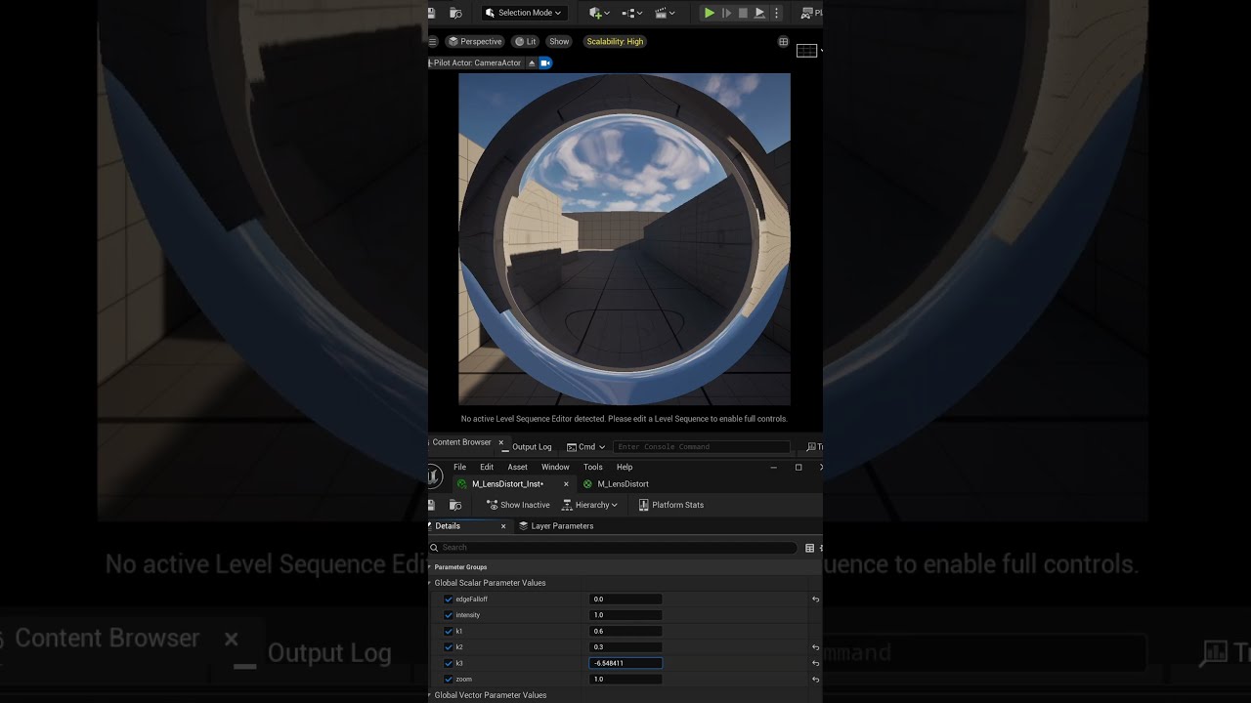1251x703 pixels.
Task: Close the Details panel tab
Action: [x=503, y=526]
